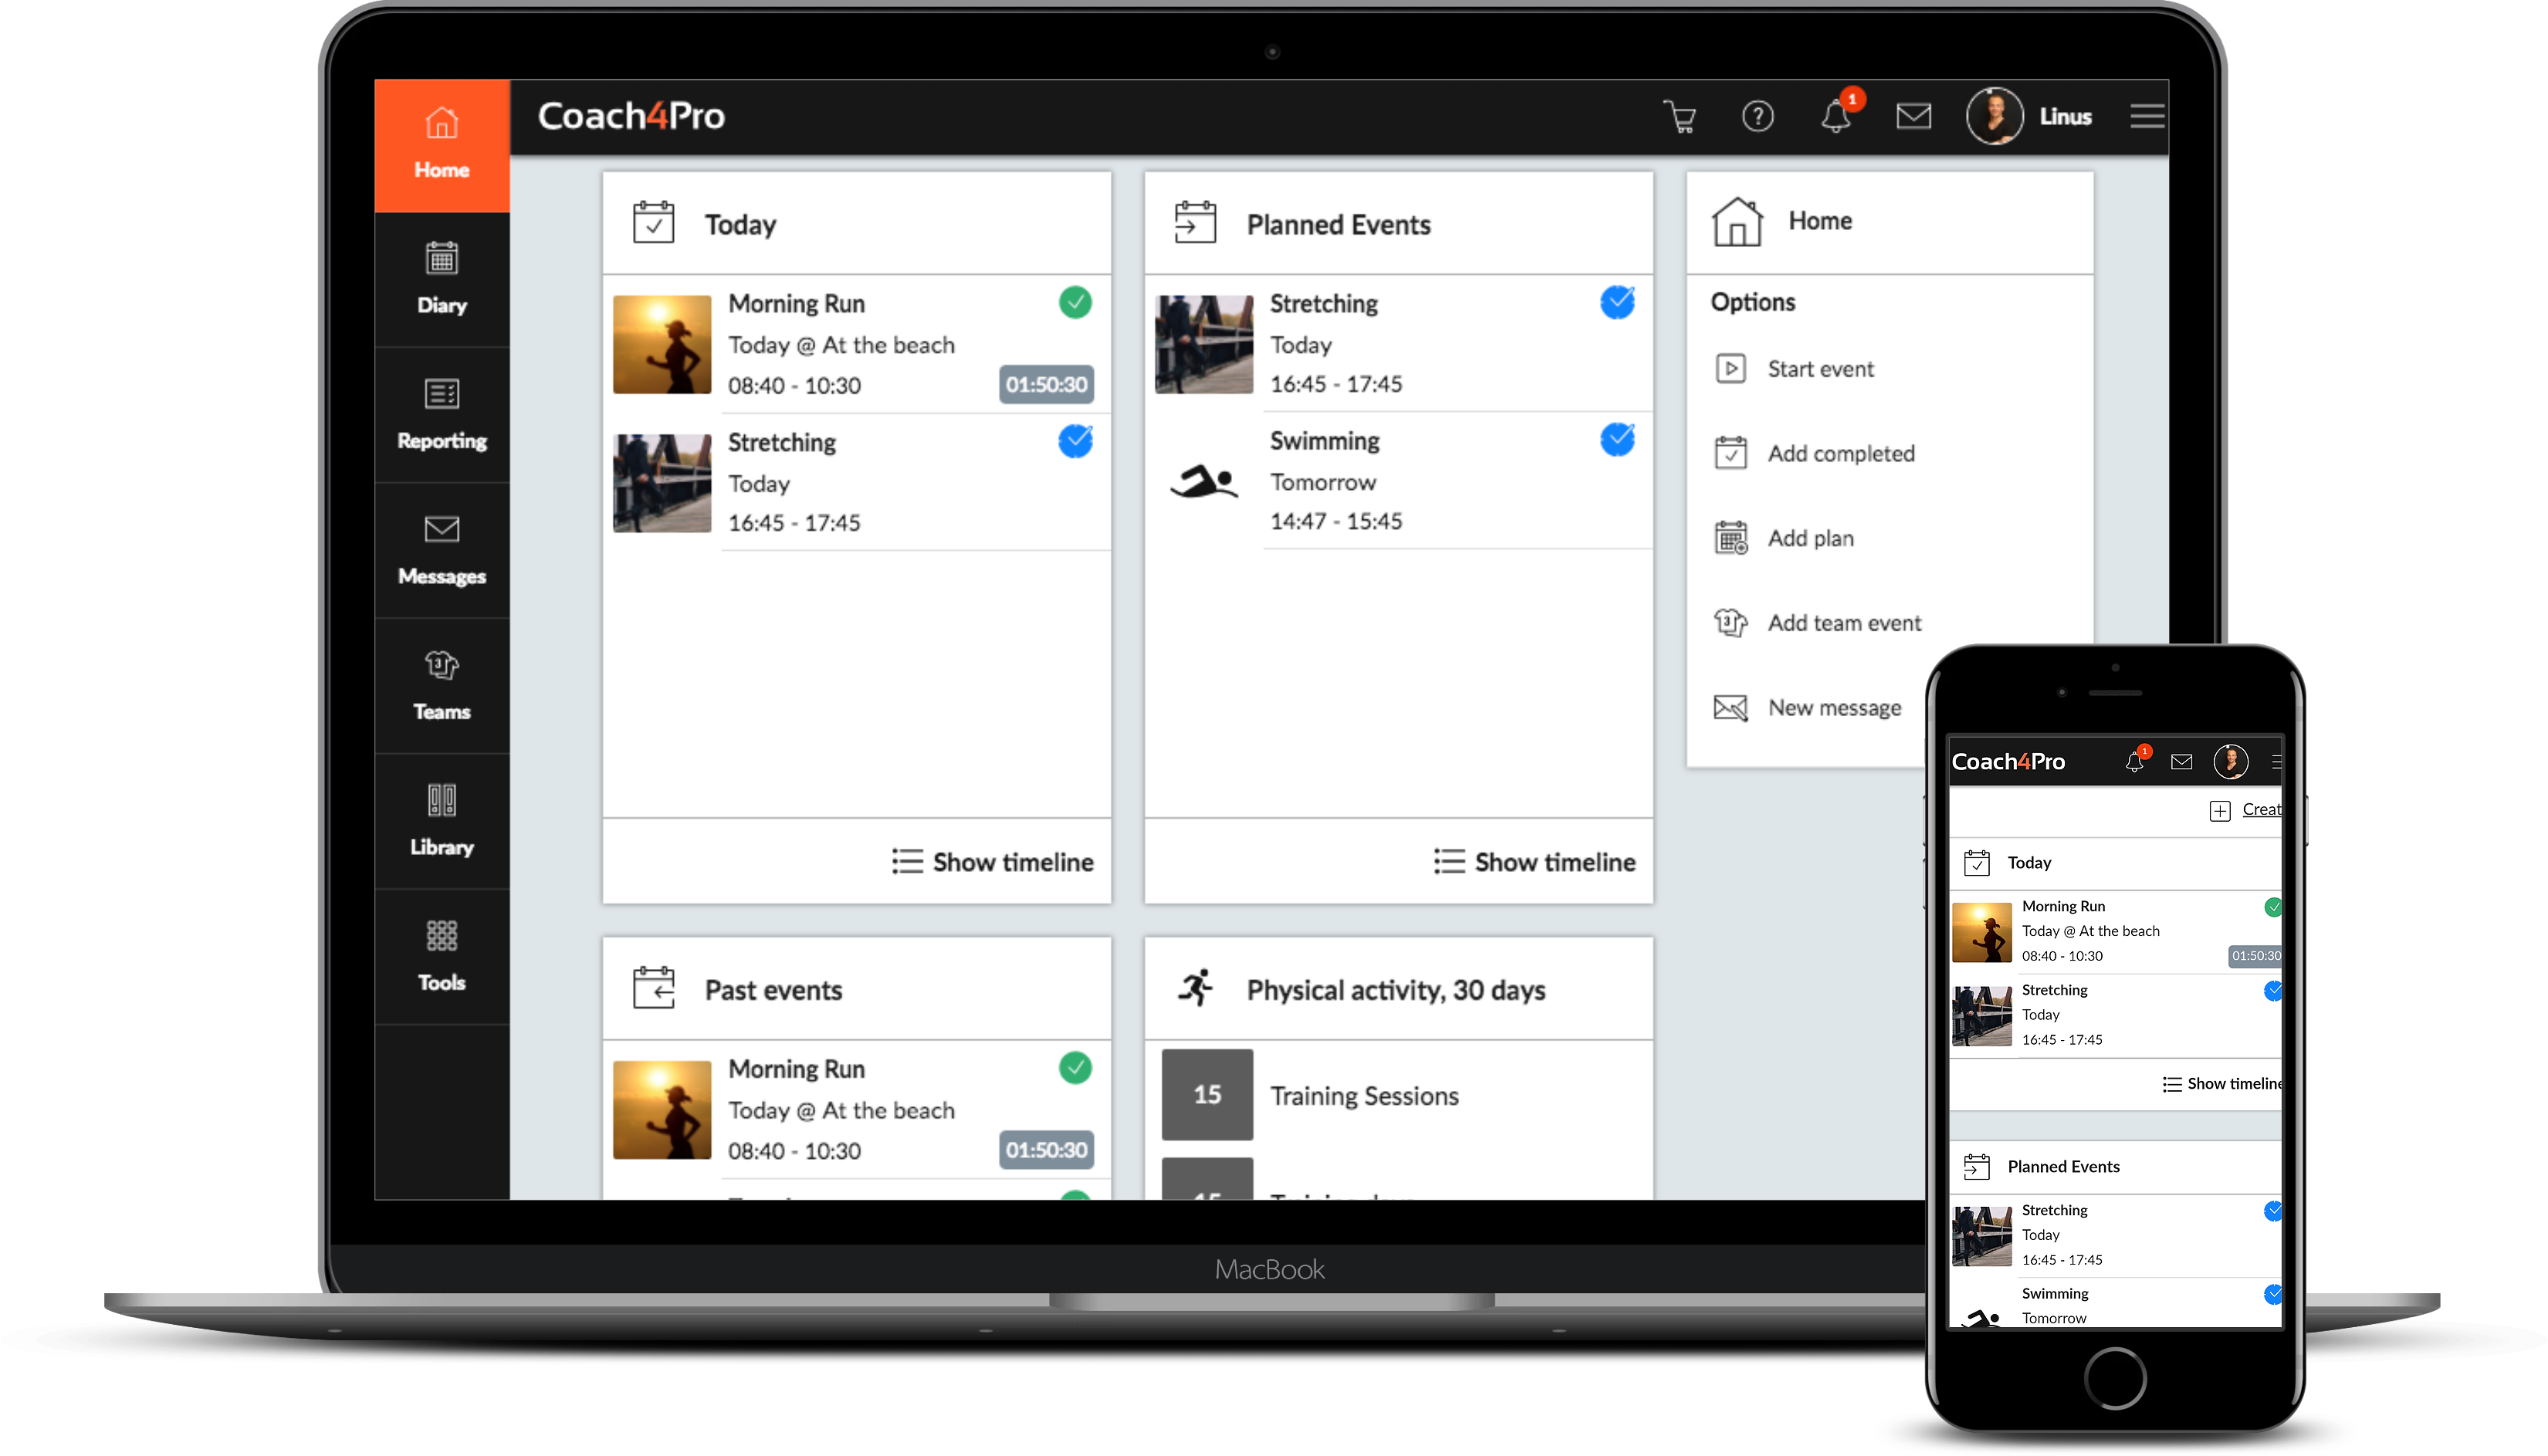
Task: Click the running figure Physical activity icon
Action: point(1196,988)
